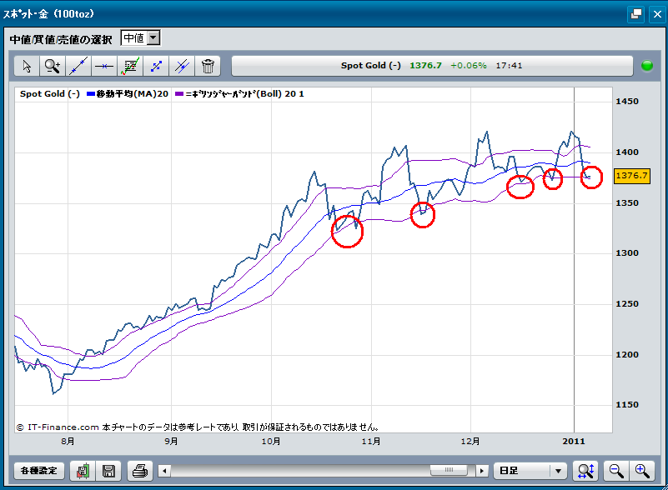Choose the horizontal line tool

click(x=103, y=66)
